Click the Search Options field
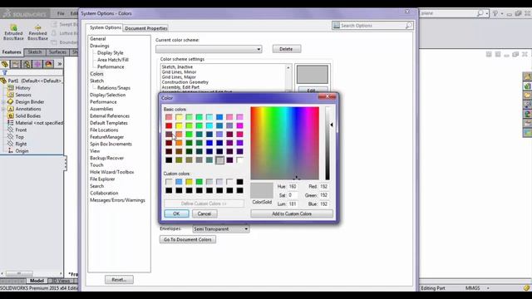The width and height of the screenshot is (532, 299). click(x=372, y=26)
